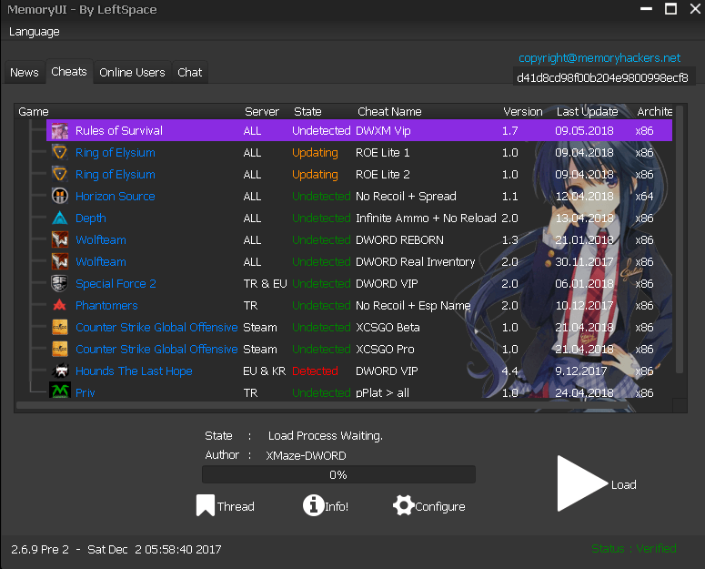Click the Hounds The Last Hope icon
The width and height of the screenshot is (705, 569).
click(60, 371)
